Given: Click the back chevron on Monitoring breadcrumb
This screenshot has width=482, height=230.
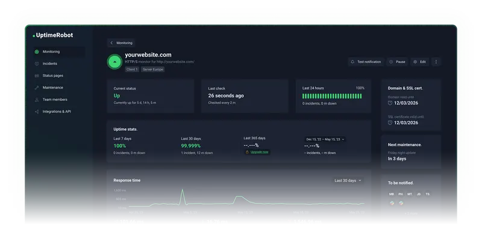Looking at the screenshot, I should coord(111,43).
